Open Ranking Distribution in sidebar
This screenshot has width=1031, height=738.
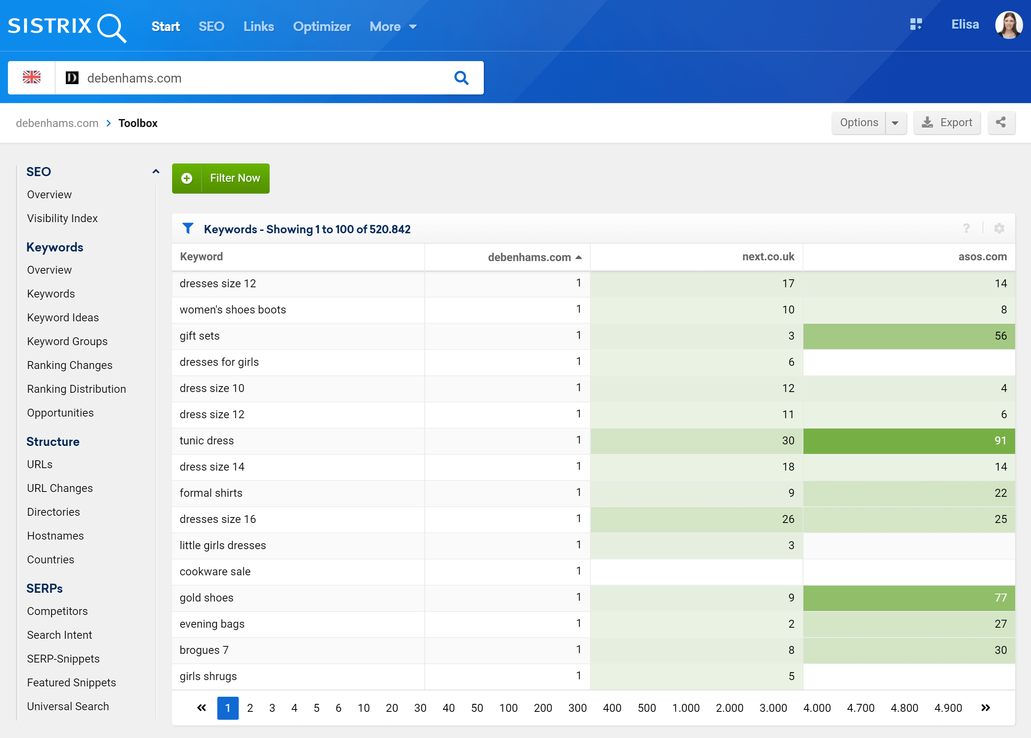[x=76, y=389]
